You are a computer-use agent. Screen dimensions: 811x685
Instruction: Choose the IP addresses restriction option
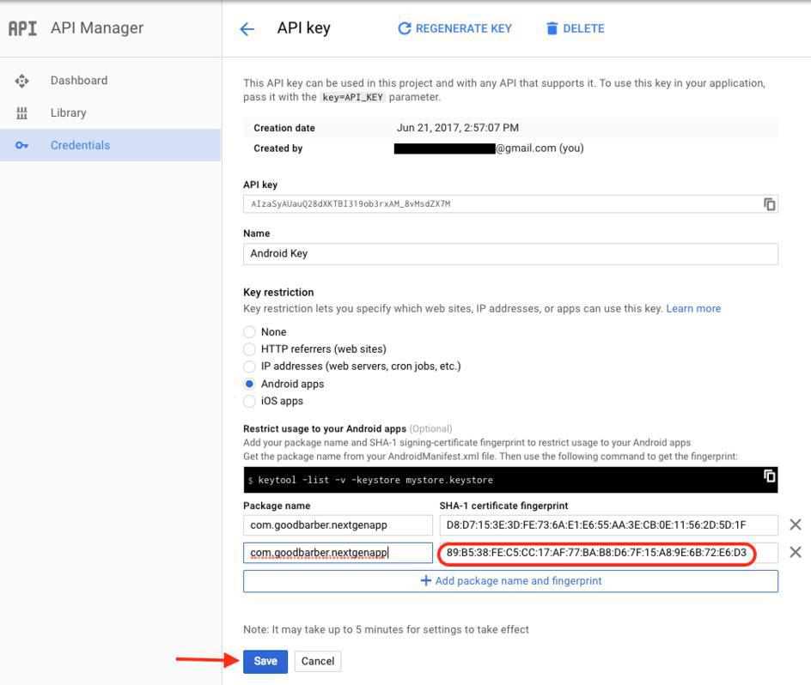pos(249,367)
